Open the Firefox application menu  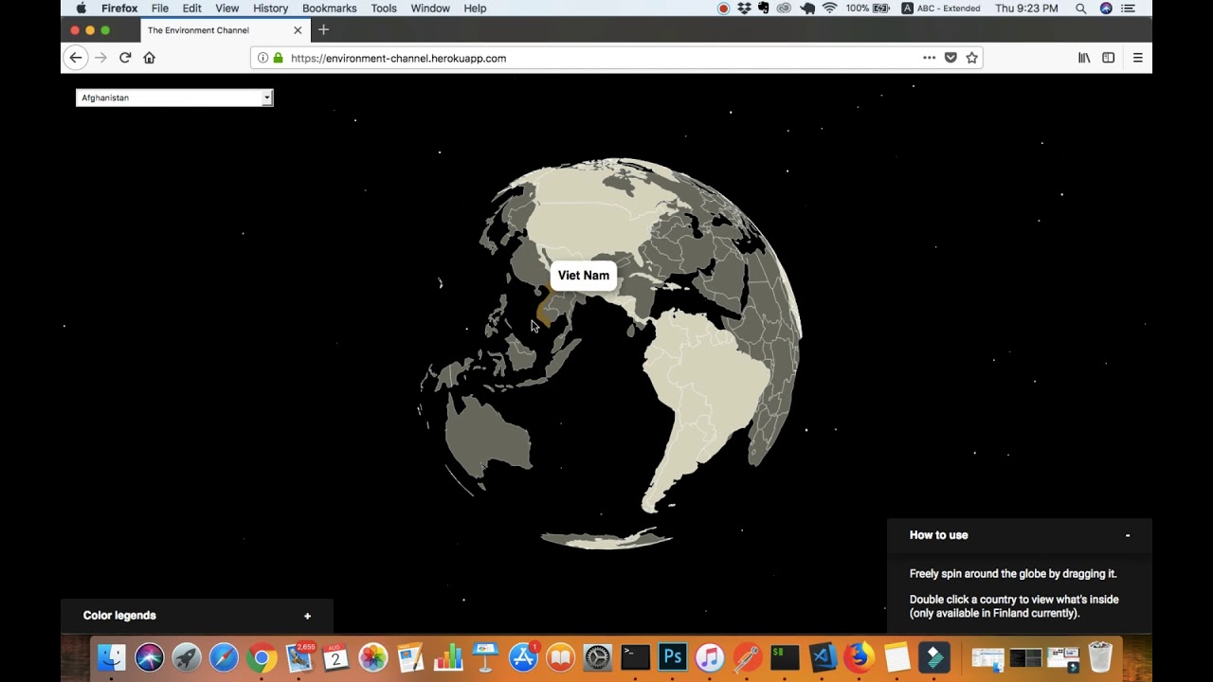pyautogui.click(x=119, y=9)
